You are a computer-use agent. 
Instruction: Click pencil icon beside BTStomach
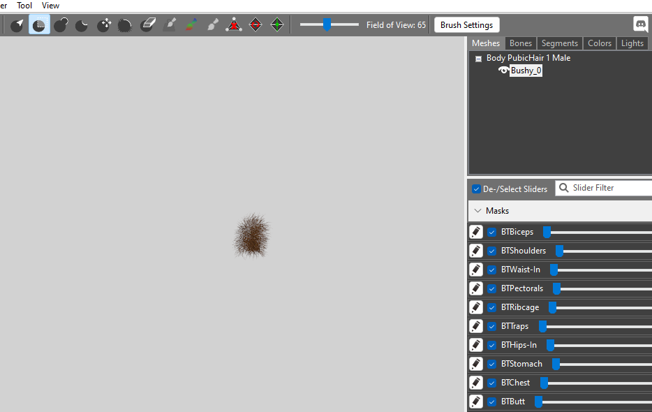[476, 364]
